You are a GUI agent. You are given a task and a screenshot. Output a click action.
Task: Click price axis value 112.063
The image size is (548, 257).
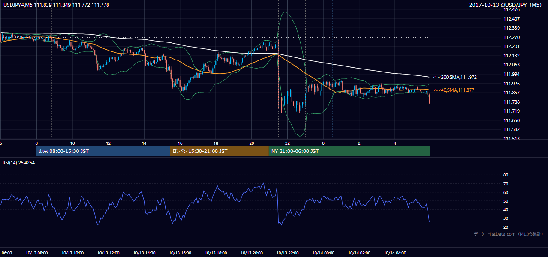(511, 65)
